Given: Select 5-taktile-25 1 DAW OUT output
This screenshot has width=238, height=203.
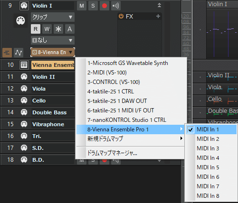Looking at the screenshot, I should click(130, 101).
